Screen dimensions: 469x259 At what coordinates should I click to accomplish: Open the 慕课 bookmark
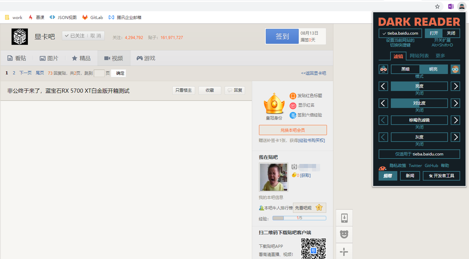coord(36,17)
